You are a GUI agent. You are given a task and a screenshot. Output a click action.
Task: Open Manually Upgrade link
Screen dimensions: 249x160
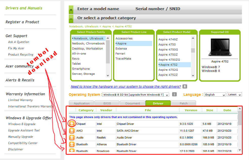click(20, 137)
